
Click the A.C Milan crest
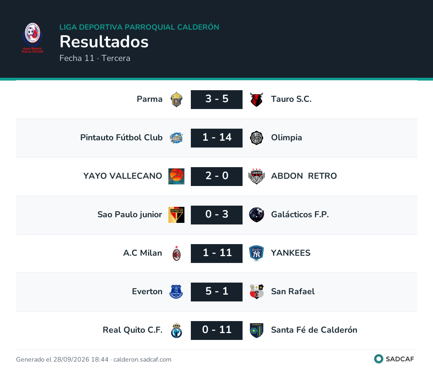pyautogui.click(x=176, y=253)
